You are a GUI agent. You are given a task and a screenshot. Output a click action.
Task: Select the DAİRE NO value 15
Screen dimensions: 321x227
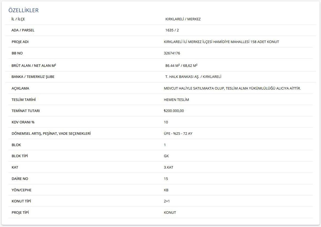click(166, 179)
